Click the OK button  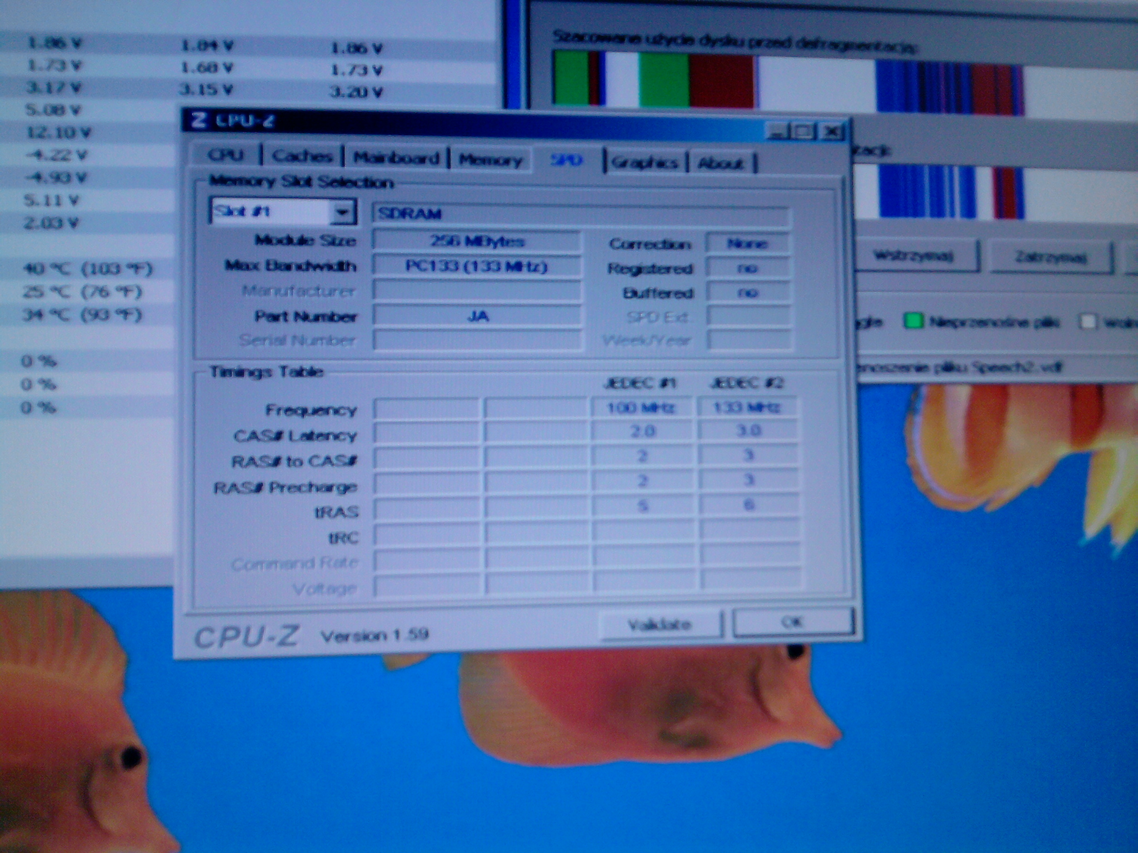pos(792,622)
